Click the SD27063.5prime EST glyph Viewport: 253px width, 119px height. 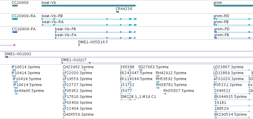pyautogui.click(x=140, y=70)
